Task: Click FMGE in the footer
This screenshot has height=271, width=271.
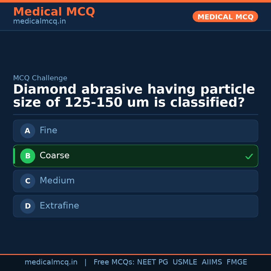Action: [237, 262]
